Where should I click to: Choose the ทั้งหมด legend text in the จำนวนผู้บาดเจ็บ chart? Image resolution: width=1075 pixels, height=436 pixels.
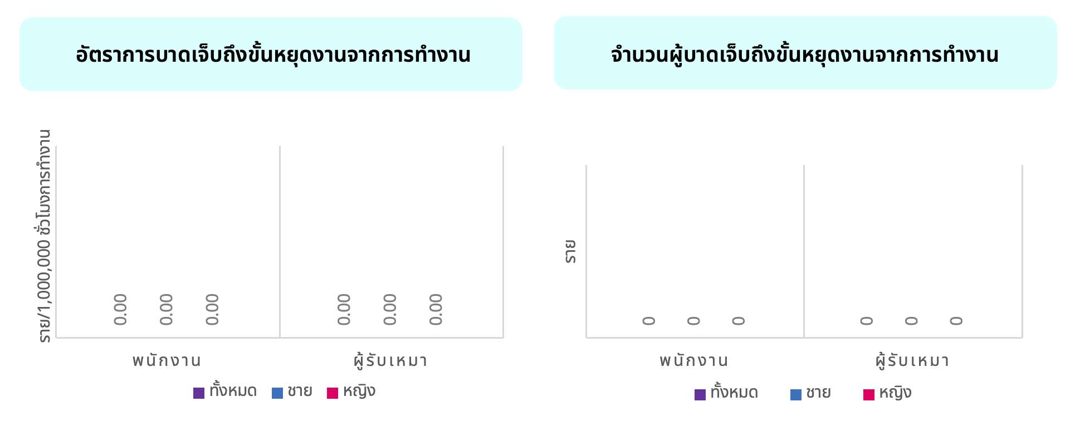point(734,393)
